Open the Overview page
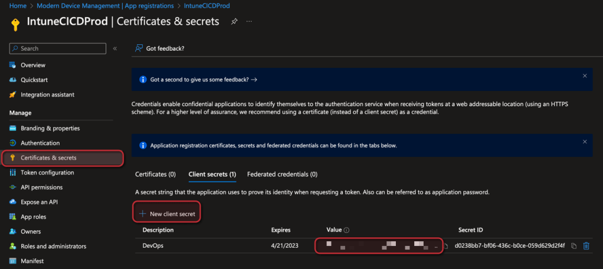The image size is (603, 269). [x=32, y=65]
